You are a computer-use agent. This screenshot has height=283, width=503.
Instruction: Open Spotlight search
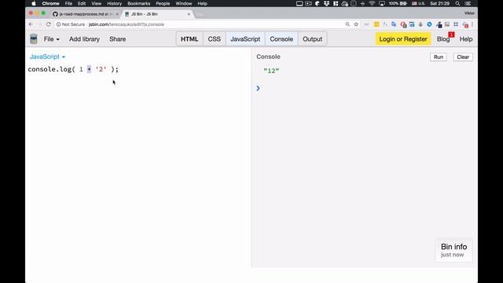click(457, 3)
